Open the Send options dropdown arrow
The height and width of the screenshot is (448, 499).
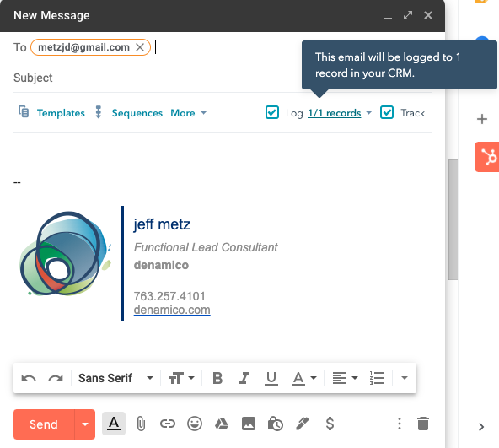pos(85,424)
